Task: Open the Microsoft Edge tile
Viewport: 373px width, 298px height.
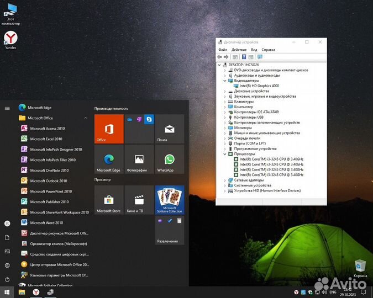Action: point(109,159)
